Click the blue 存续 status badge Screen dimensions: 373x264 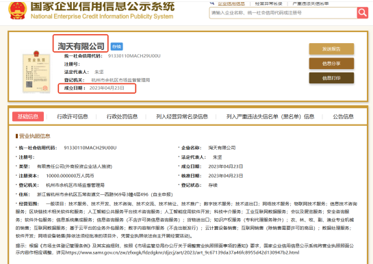pyautogui.click(x=116, y=47)
